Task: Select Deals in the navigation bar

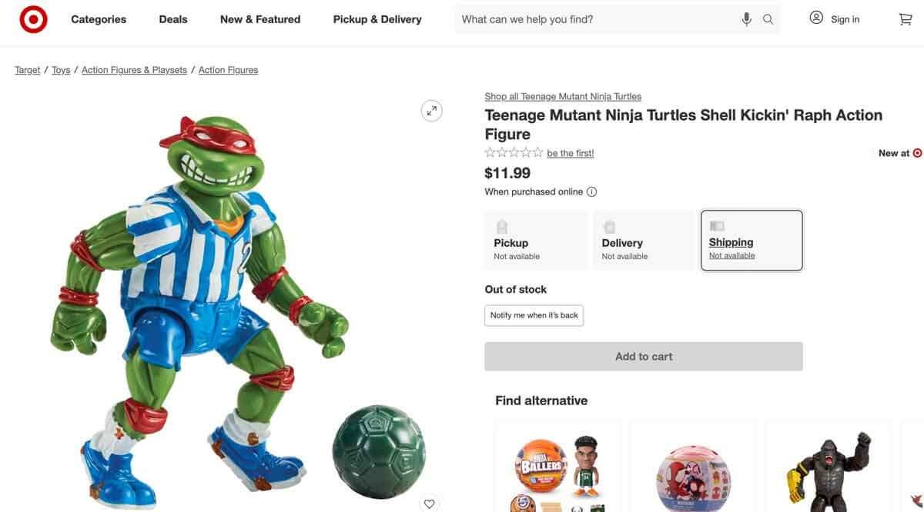Action: click(172, 18)
